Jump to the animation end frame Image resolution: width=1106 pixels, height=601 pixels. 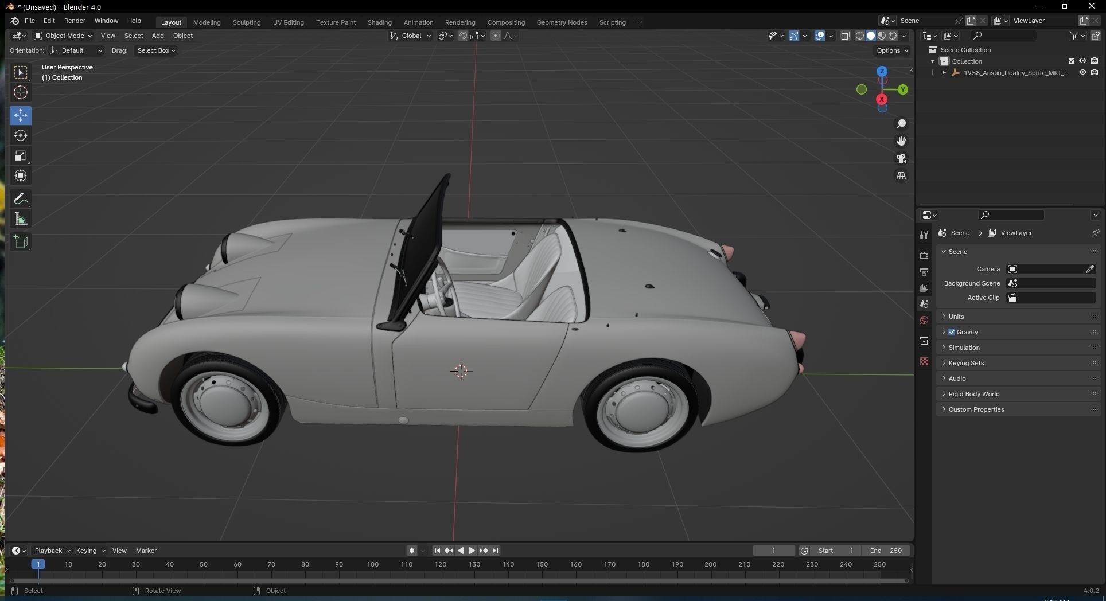[495, 551]
